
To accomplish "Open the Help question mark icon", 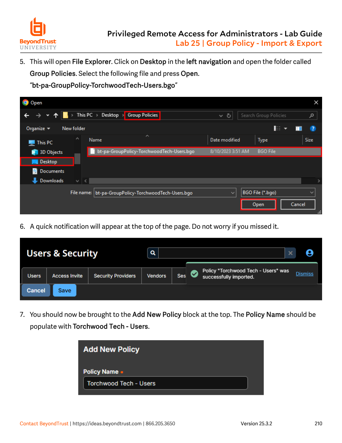I will click(x=313, y=128).
